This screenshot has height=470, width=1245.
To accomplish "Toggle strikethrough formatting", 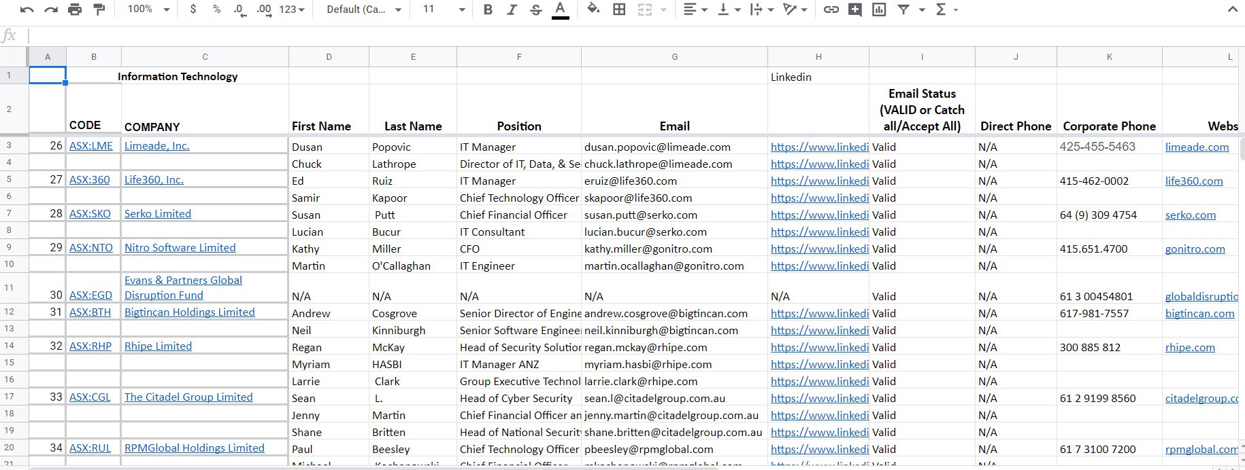I will click(535, 10).
